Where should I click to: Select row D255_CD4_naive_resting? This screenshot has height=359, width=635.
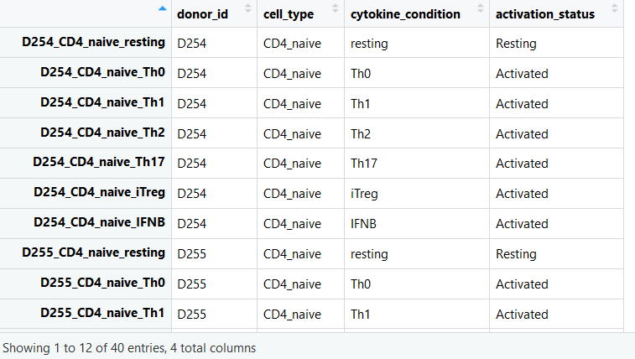(311, 253)
